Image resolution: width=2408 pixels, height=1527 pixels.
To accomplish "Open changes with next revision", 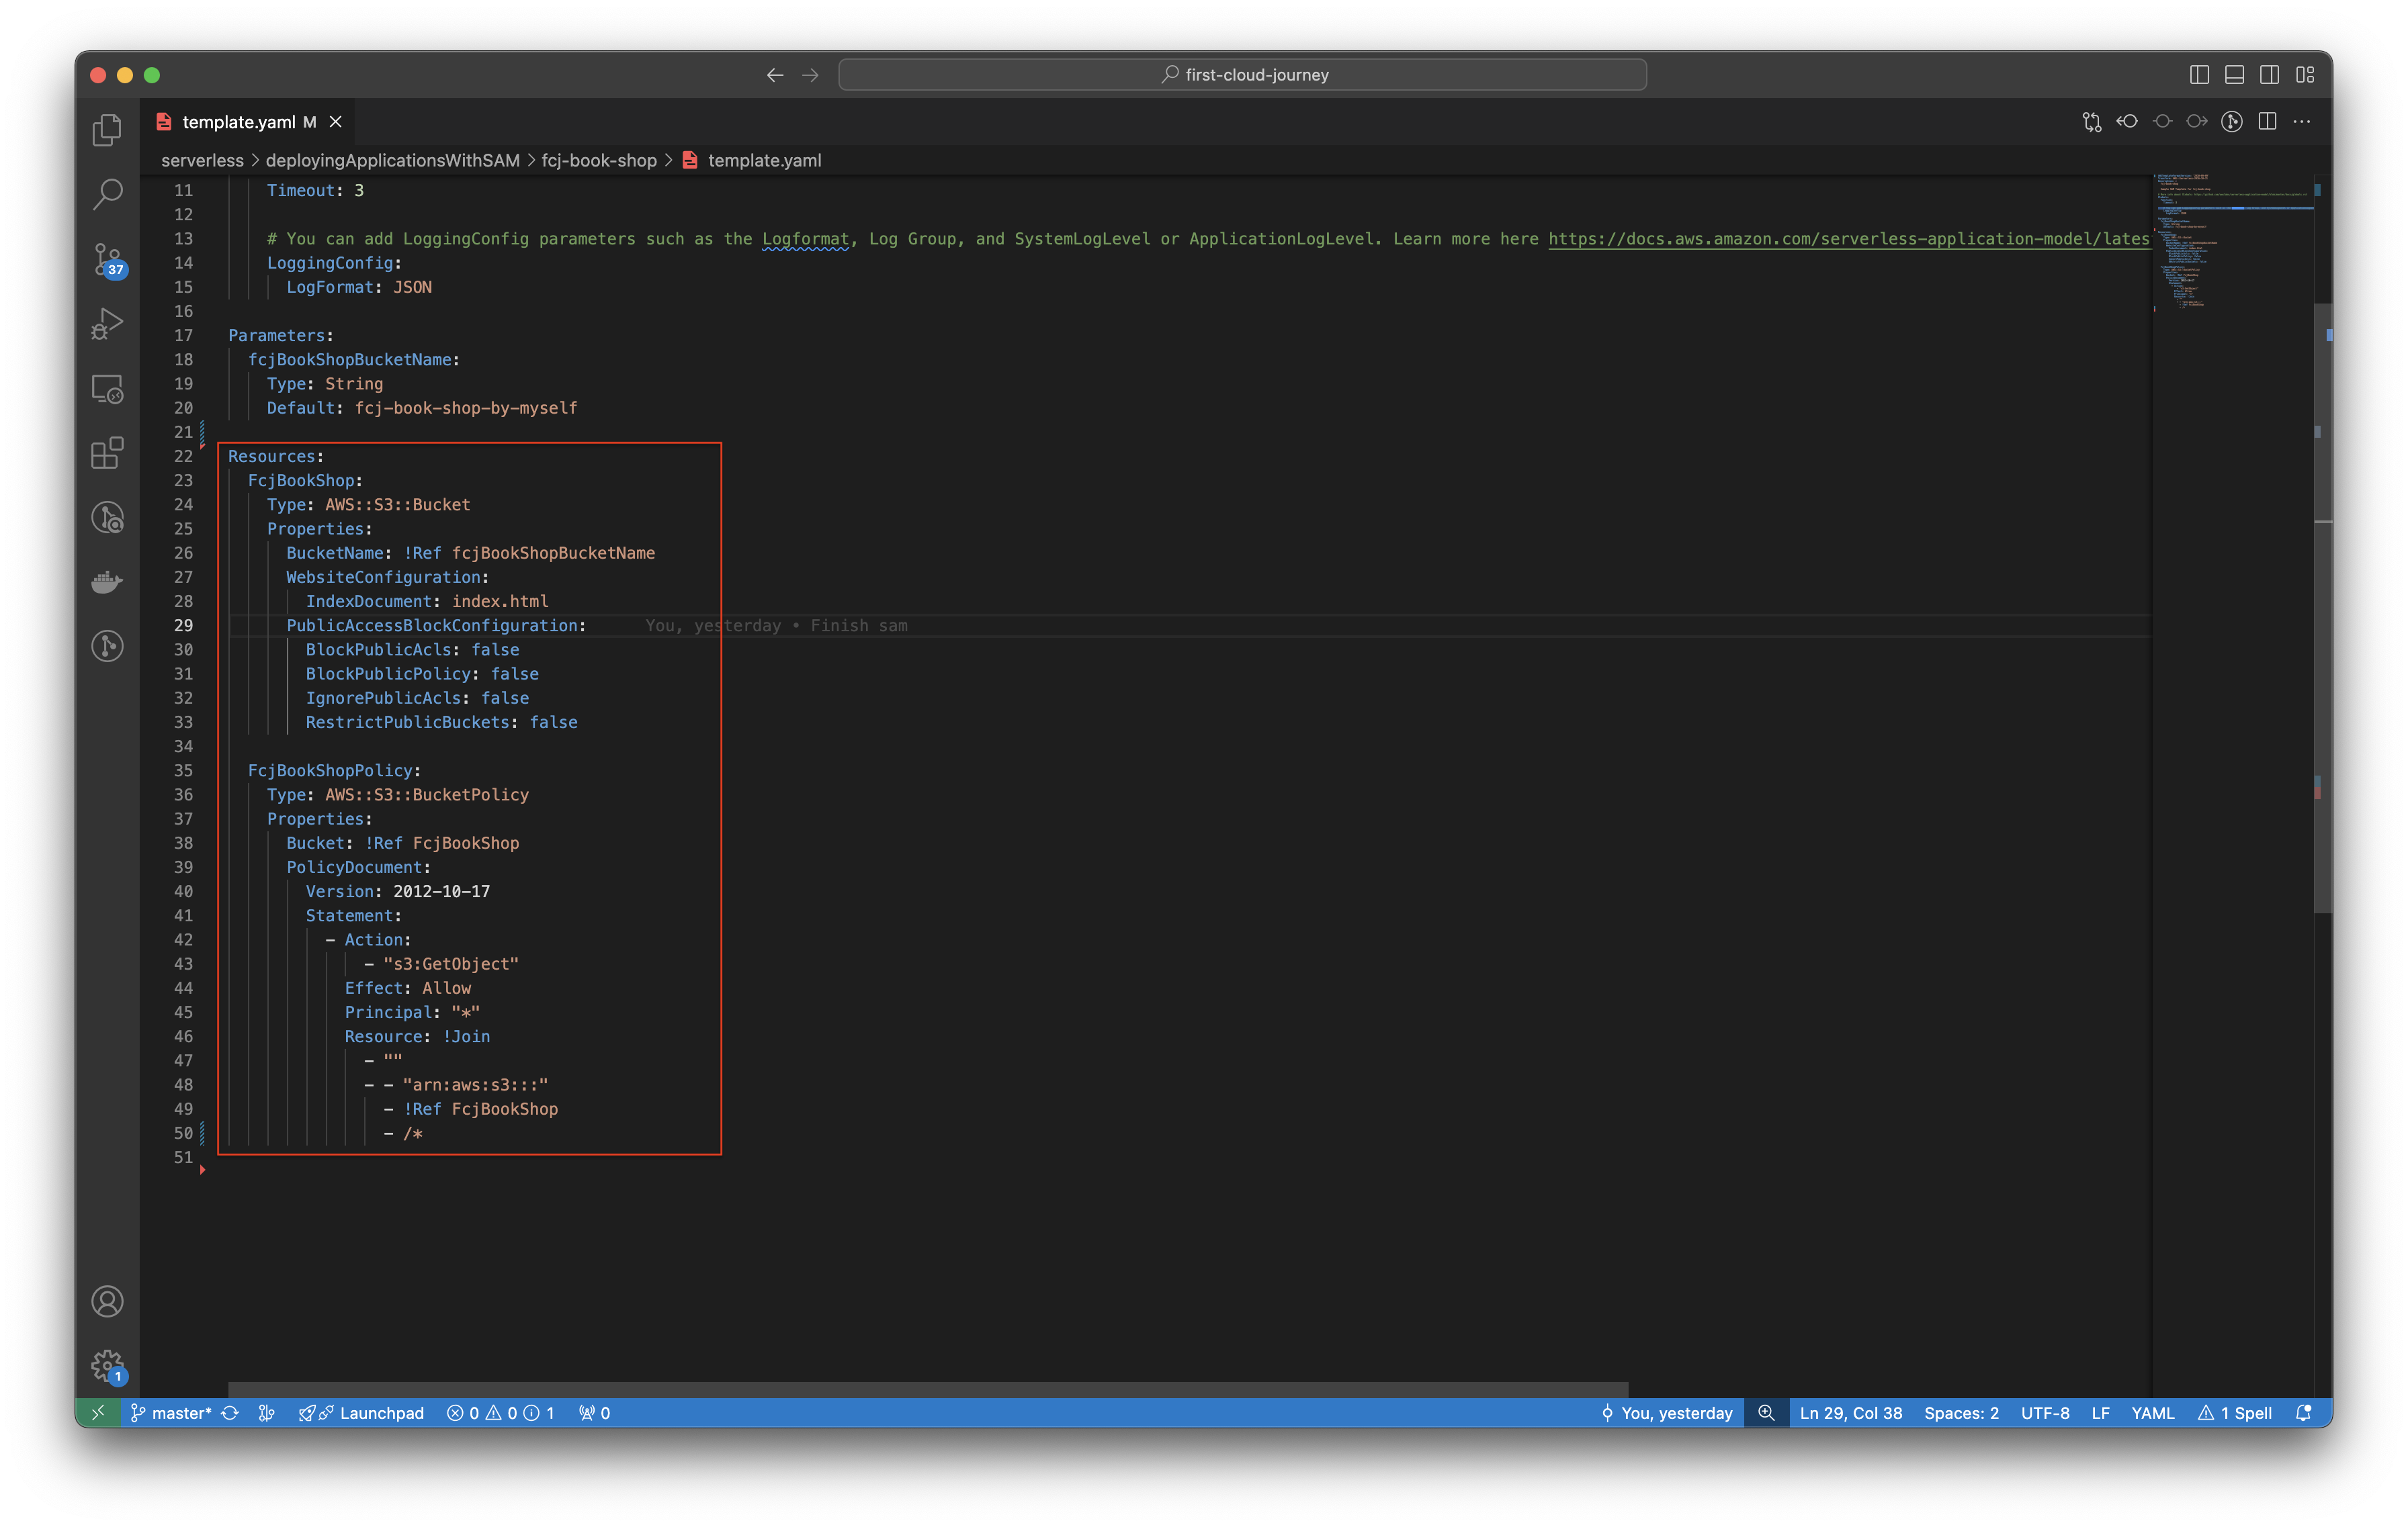I will point(2197,122).
